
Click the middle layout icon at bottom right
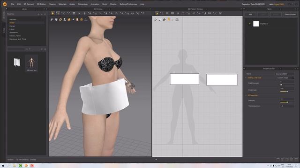click(x=287, y=160)
